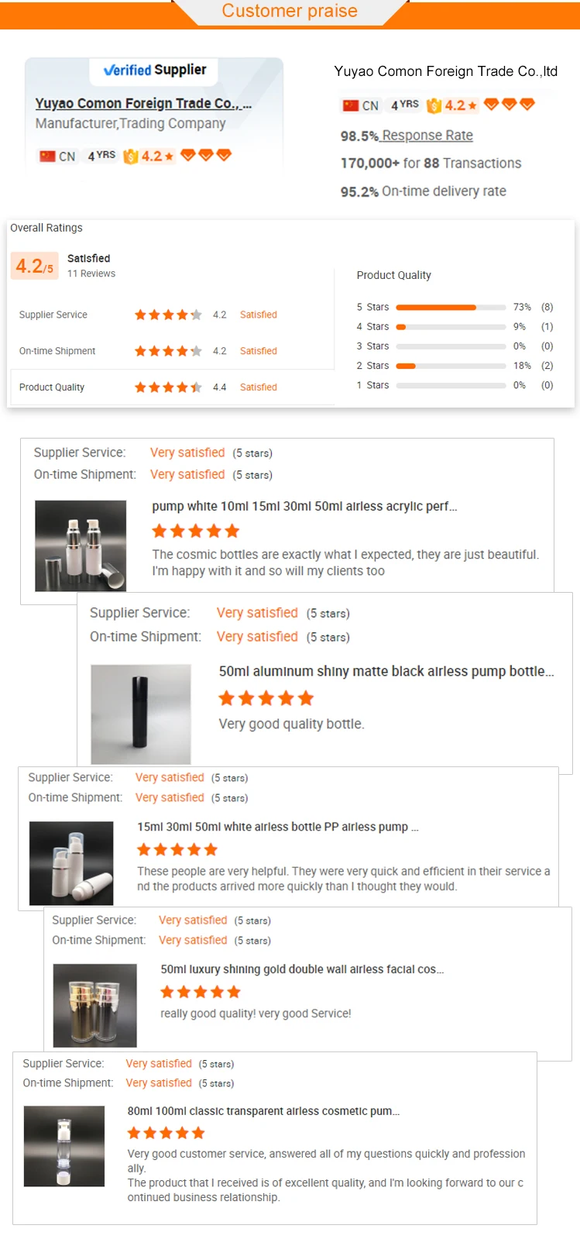Open the white airless acrylic bottle thumbnail

coord(81,546)
